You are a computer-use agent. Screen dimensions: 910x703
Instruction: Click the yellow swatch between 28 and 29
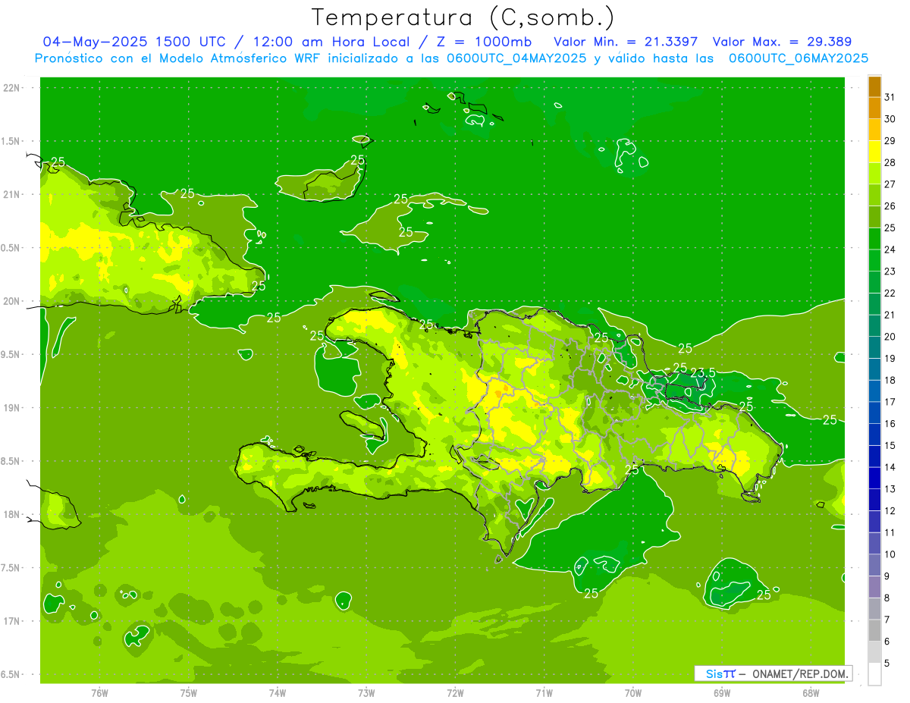click(874, 152)
